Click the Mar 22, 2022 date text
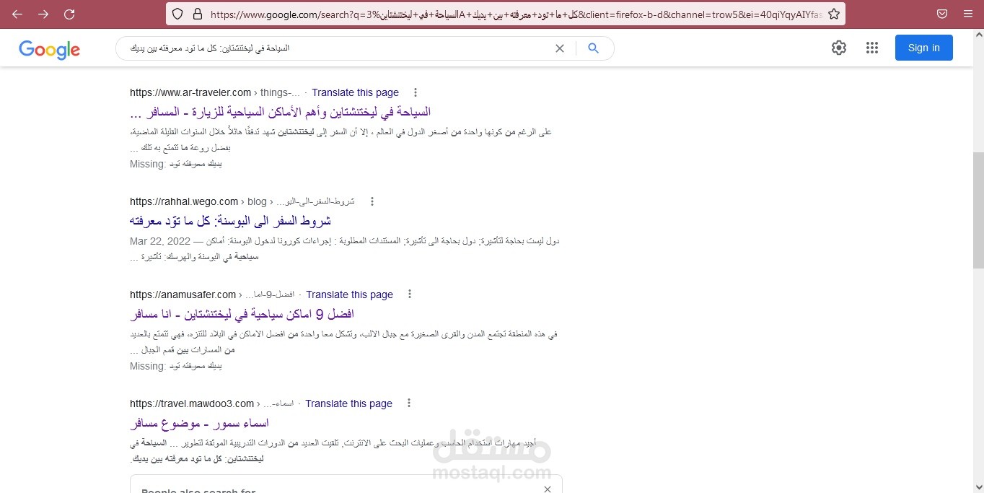The width and height of the screenshot is (984, 493). tap(160, 241)
